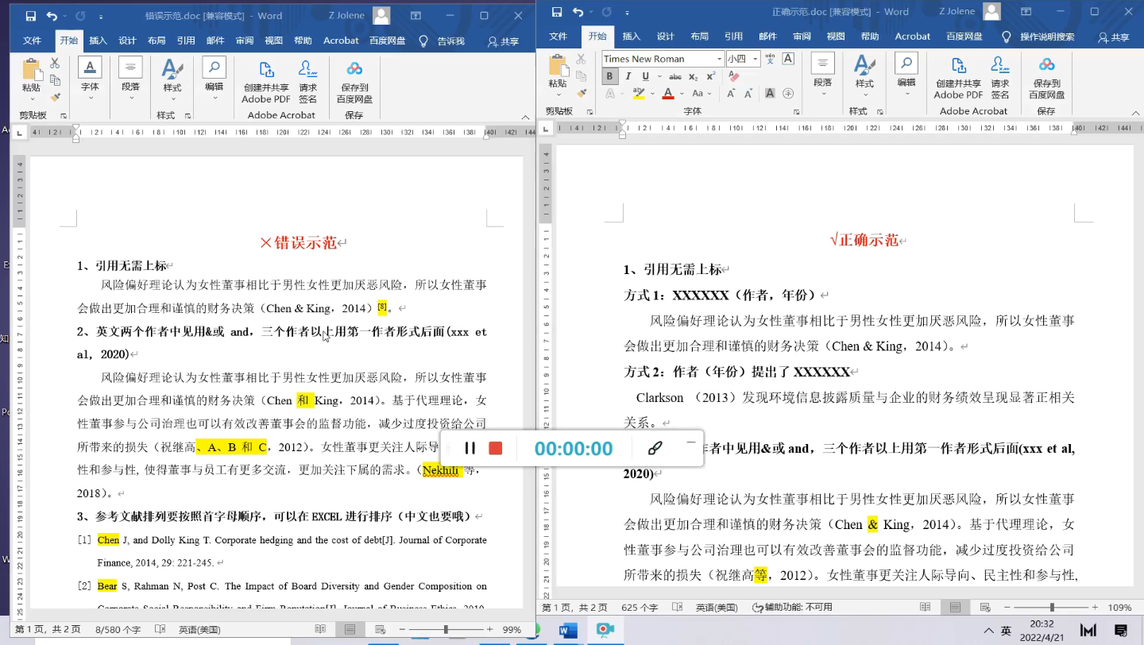Apply yellow text highlight color
1144x645 pixels.
tap(639, 94)
